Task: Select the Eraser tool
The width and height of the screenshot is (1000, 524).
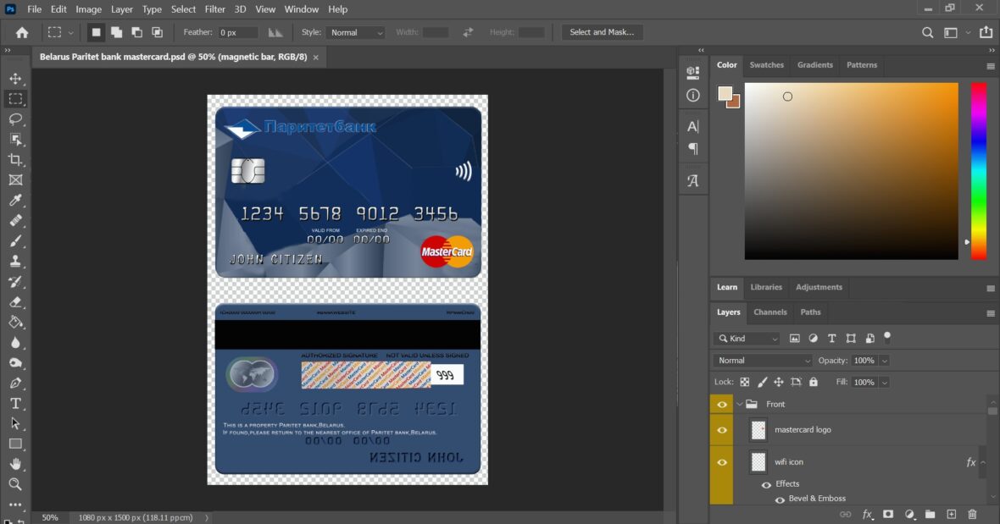Action: point(16,302)
